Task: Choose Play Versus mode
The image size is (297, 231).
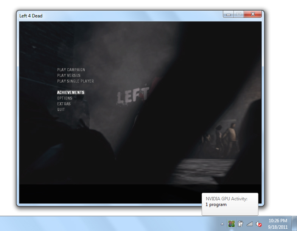Action: [x=69, y=75]
